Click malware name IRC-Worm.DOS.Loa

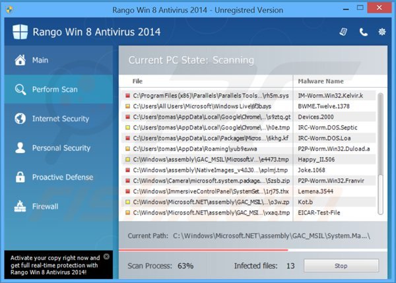[324, 138]
